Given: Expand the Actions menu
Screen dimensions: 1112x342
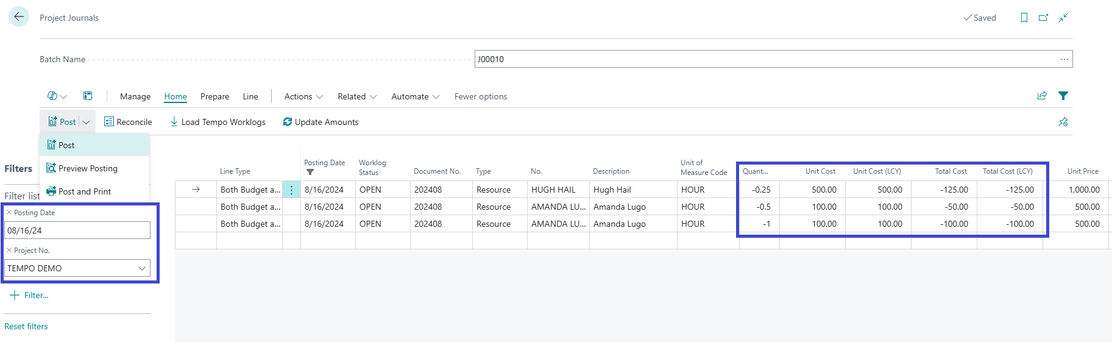Looking at the screenshot, I should [303, 96].
